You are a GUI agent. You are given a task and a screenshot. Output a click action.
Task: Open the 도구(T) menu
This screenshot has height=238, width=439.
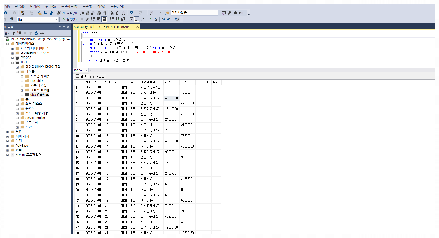[87, 6]
